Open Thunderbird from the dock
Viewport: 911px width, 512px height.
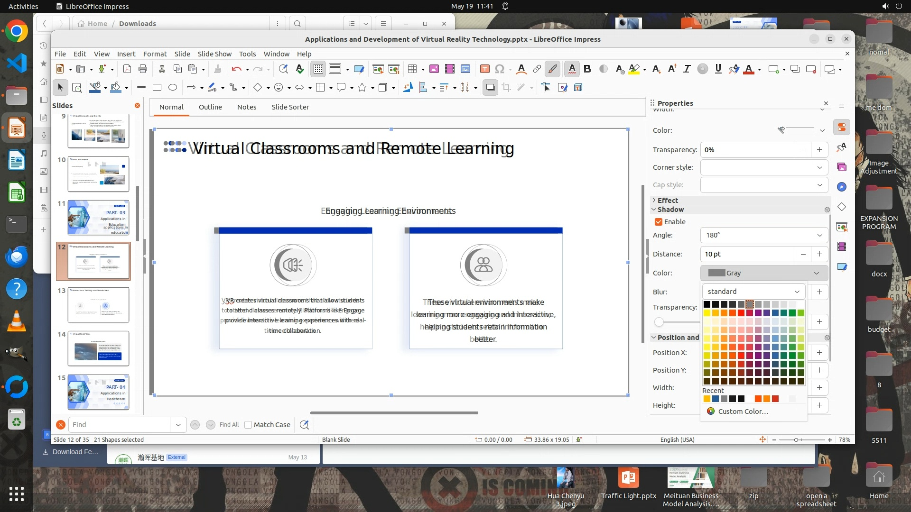tap(17, 256)
